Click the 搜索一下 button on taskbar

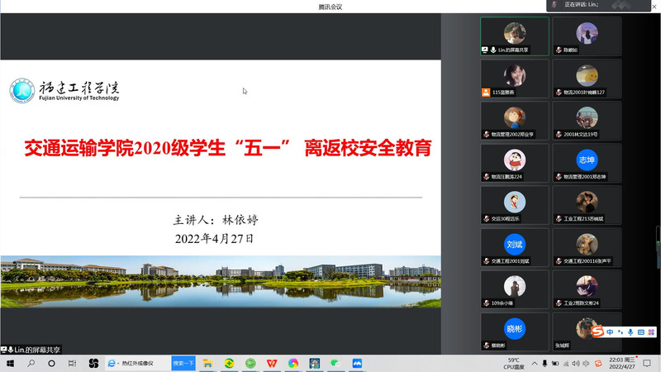click(x=183, y=363)
